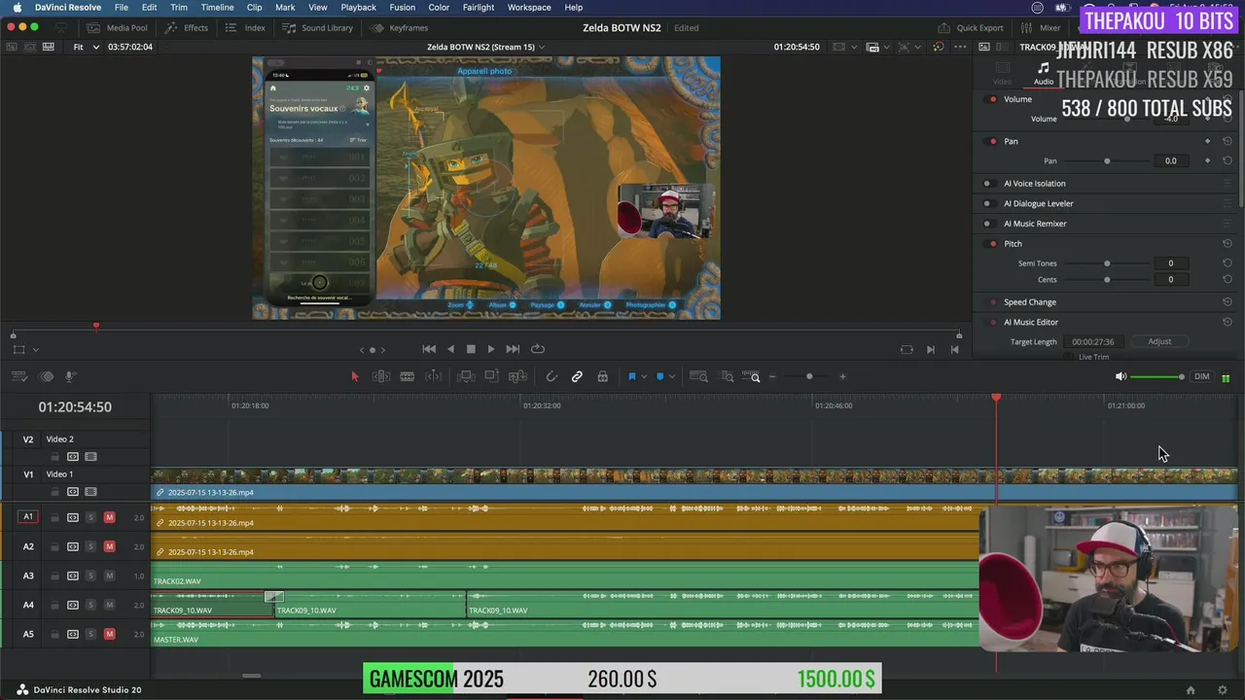Viewport: 1245px width, 700px height.
Task: Select the A1 track destination label
Action: pyautogui.click(x=28, y=517)
